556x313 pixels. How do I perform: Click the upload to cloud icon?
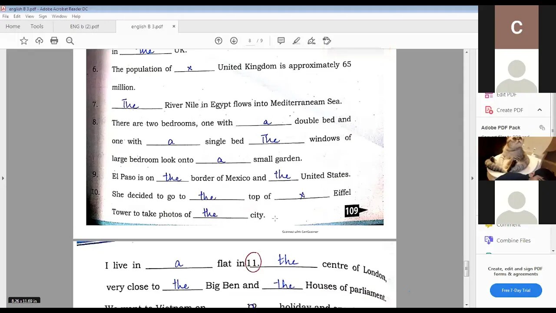click(x=39, y=41)
